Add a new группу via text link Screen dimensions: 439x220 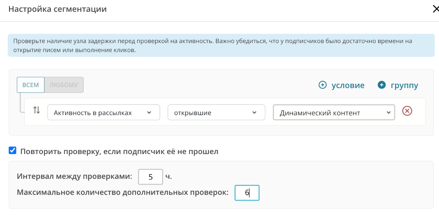[x=404, y=85]
